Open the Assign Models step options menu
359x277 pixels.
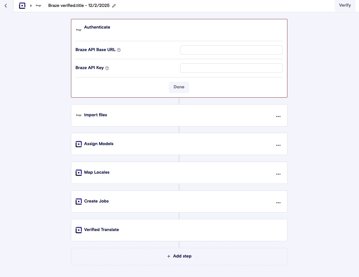[x=278, y=145]
